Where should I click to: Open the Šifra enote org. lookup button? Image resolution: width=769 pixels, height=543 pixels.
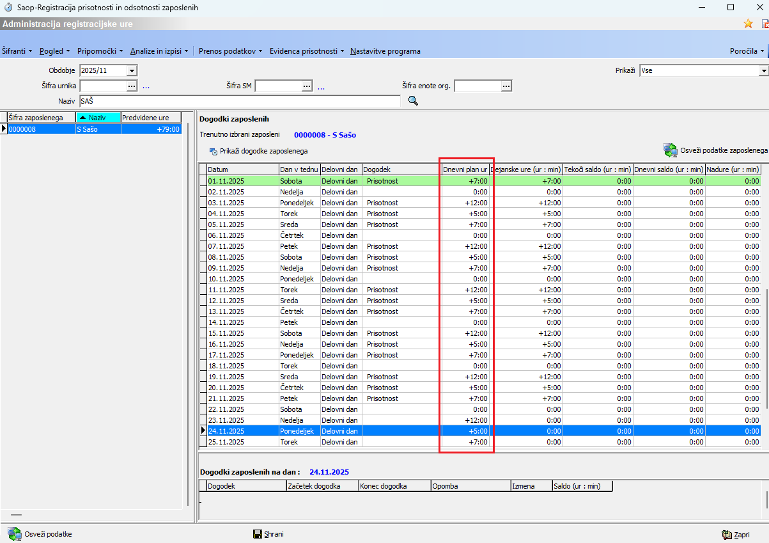coord(506,86)
